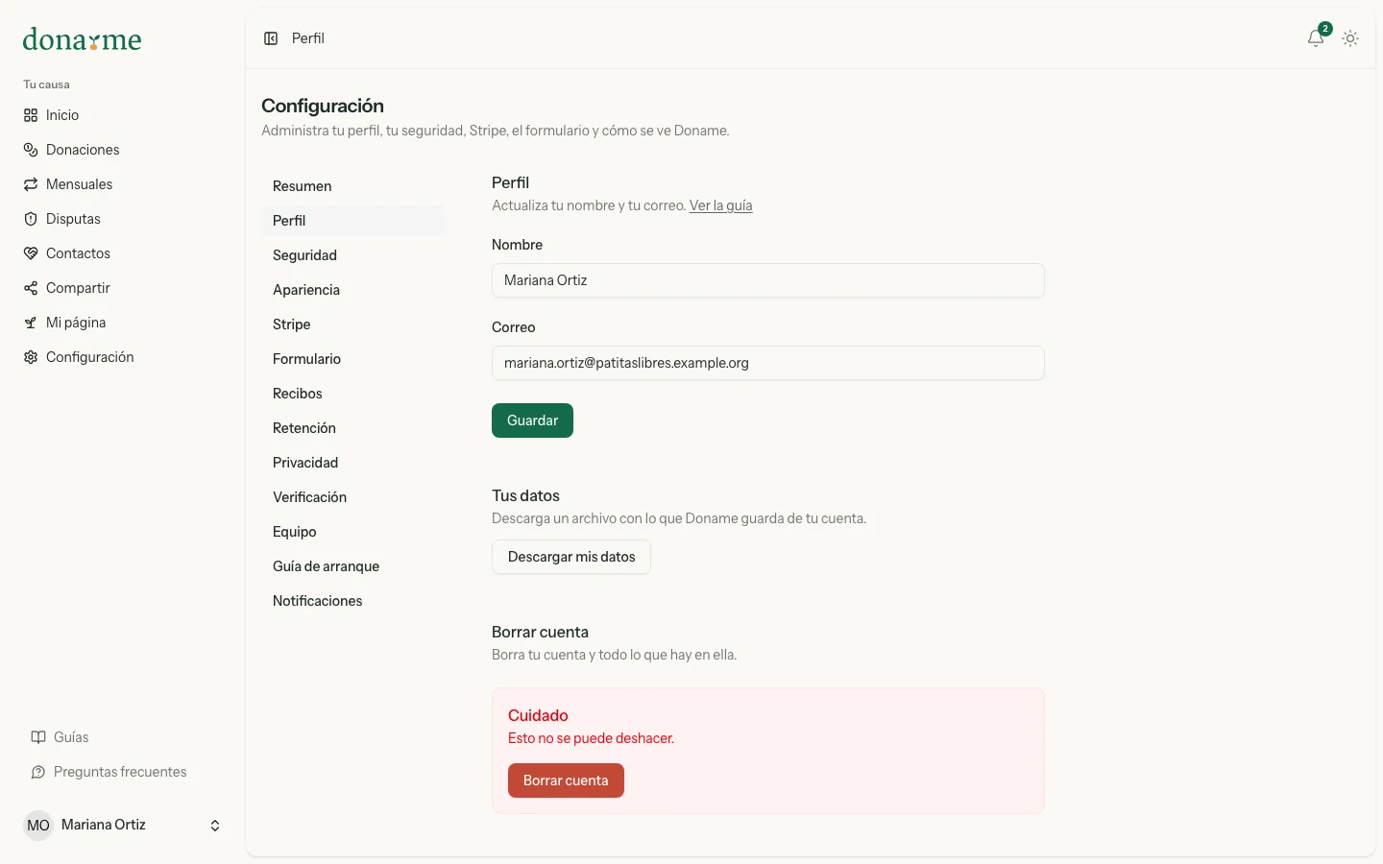Click the Preguntas frecuentes help icon
This screenshot has height=864, width=1383.
38,772
